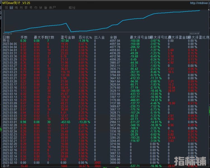Screen dimensions: 210x168
Task: Switch to the 月 monthly tab
Action: [21, 8]
